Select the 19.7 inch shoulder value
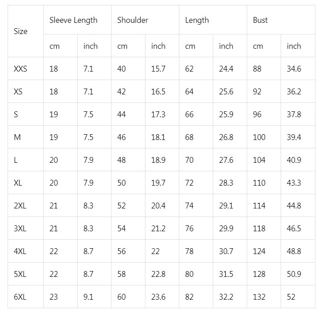This screenshot has height=314, width=319. coord(158,183)
